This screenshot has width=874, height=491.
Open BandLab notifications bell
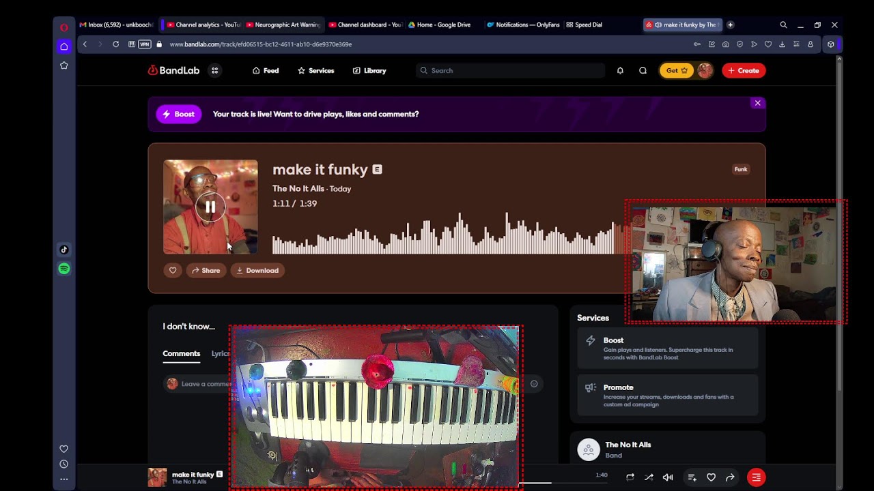(x=620, y=70)
